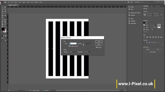Click the Rows input field
The height and width of the screenshot is (92, 165).
[x=73, y=43]
